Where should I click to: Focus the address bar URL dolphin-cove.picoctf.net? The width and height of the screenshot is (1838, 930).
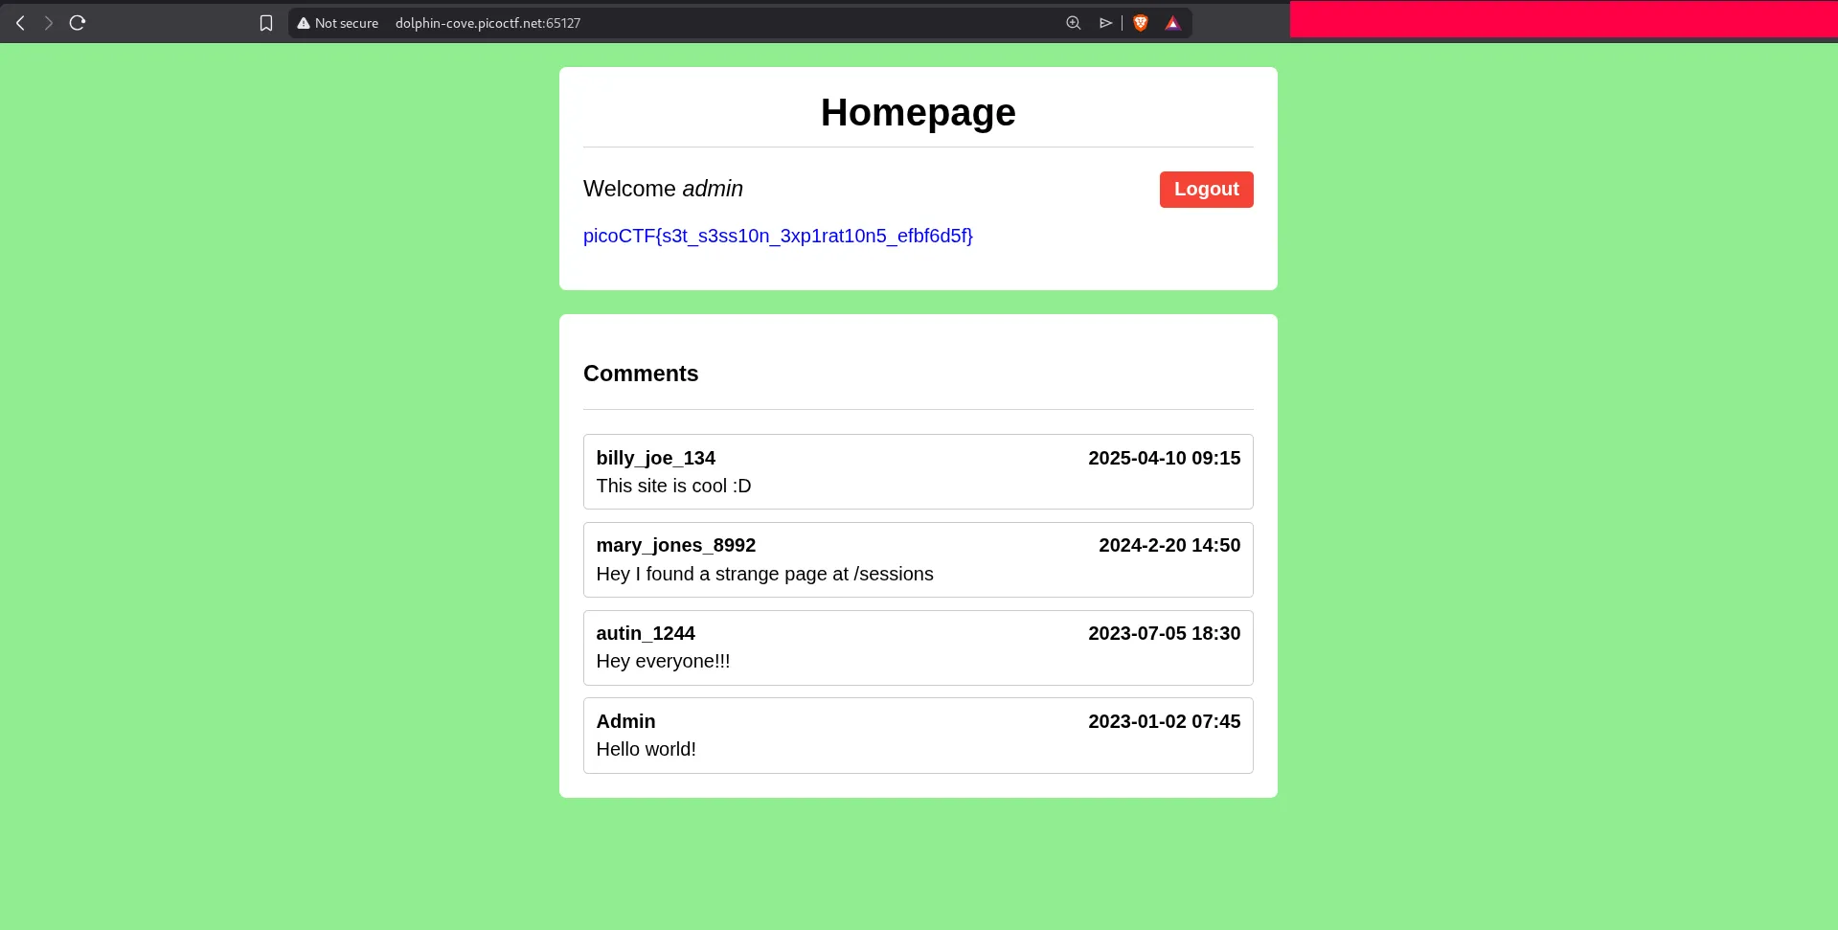488,23
